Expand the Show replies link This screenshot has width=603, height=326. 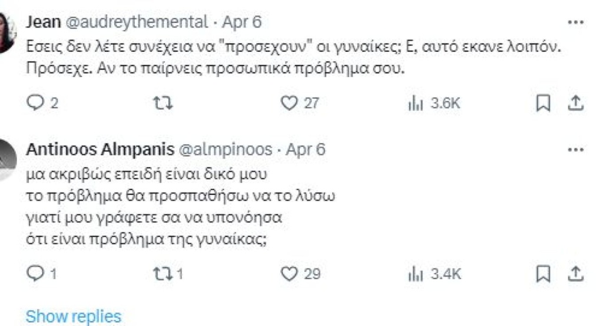pos(73,316)
